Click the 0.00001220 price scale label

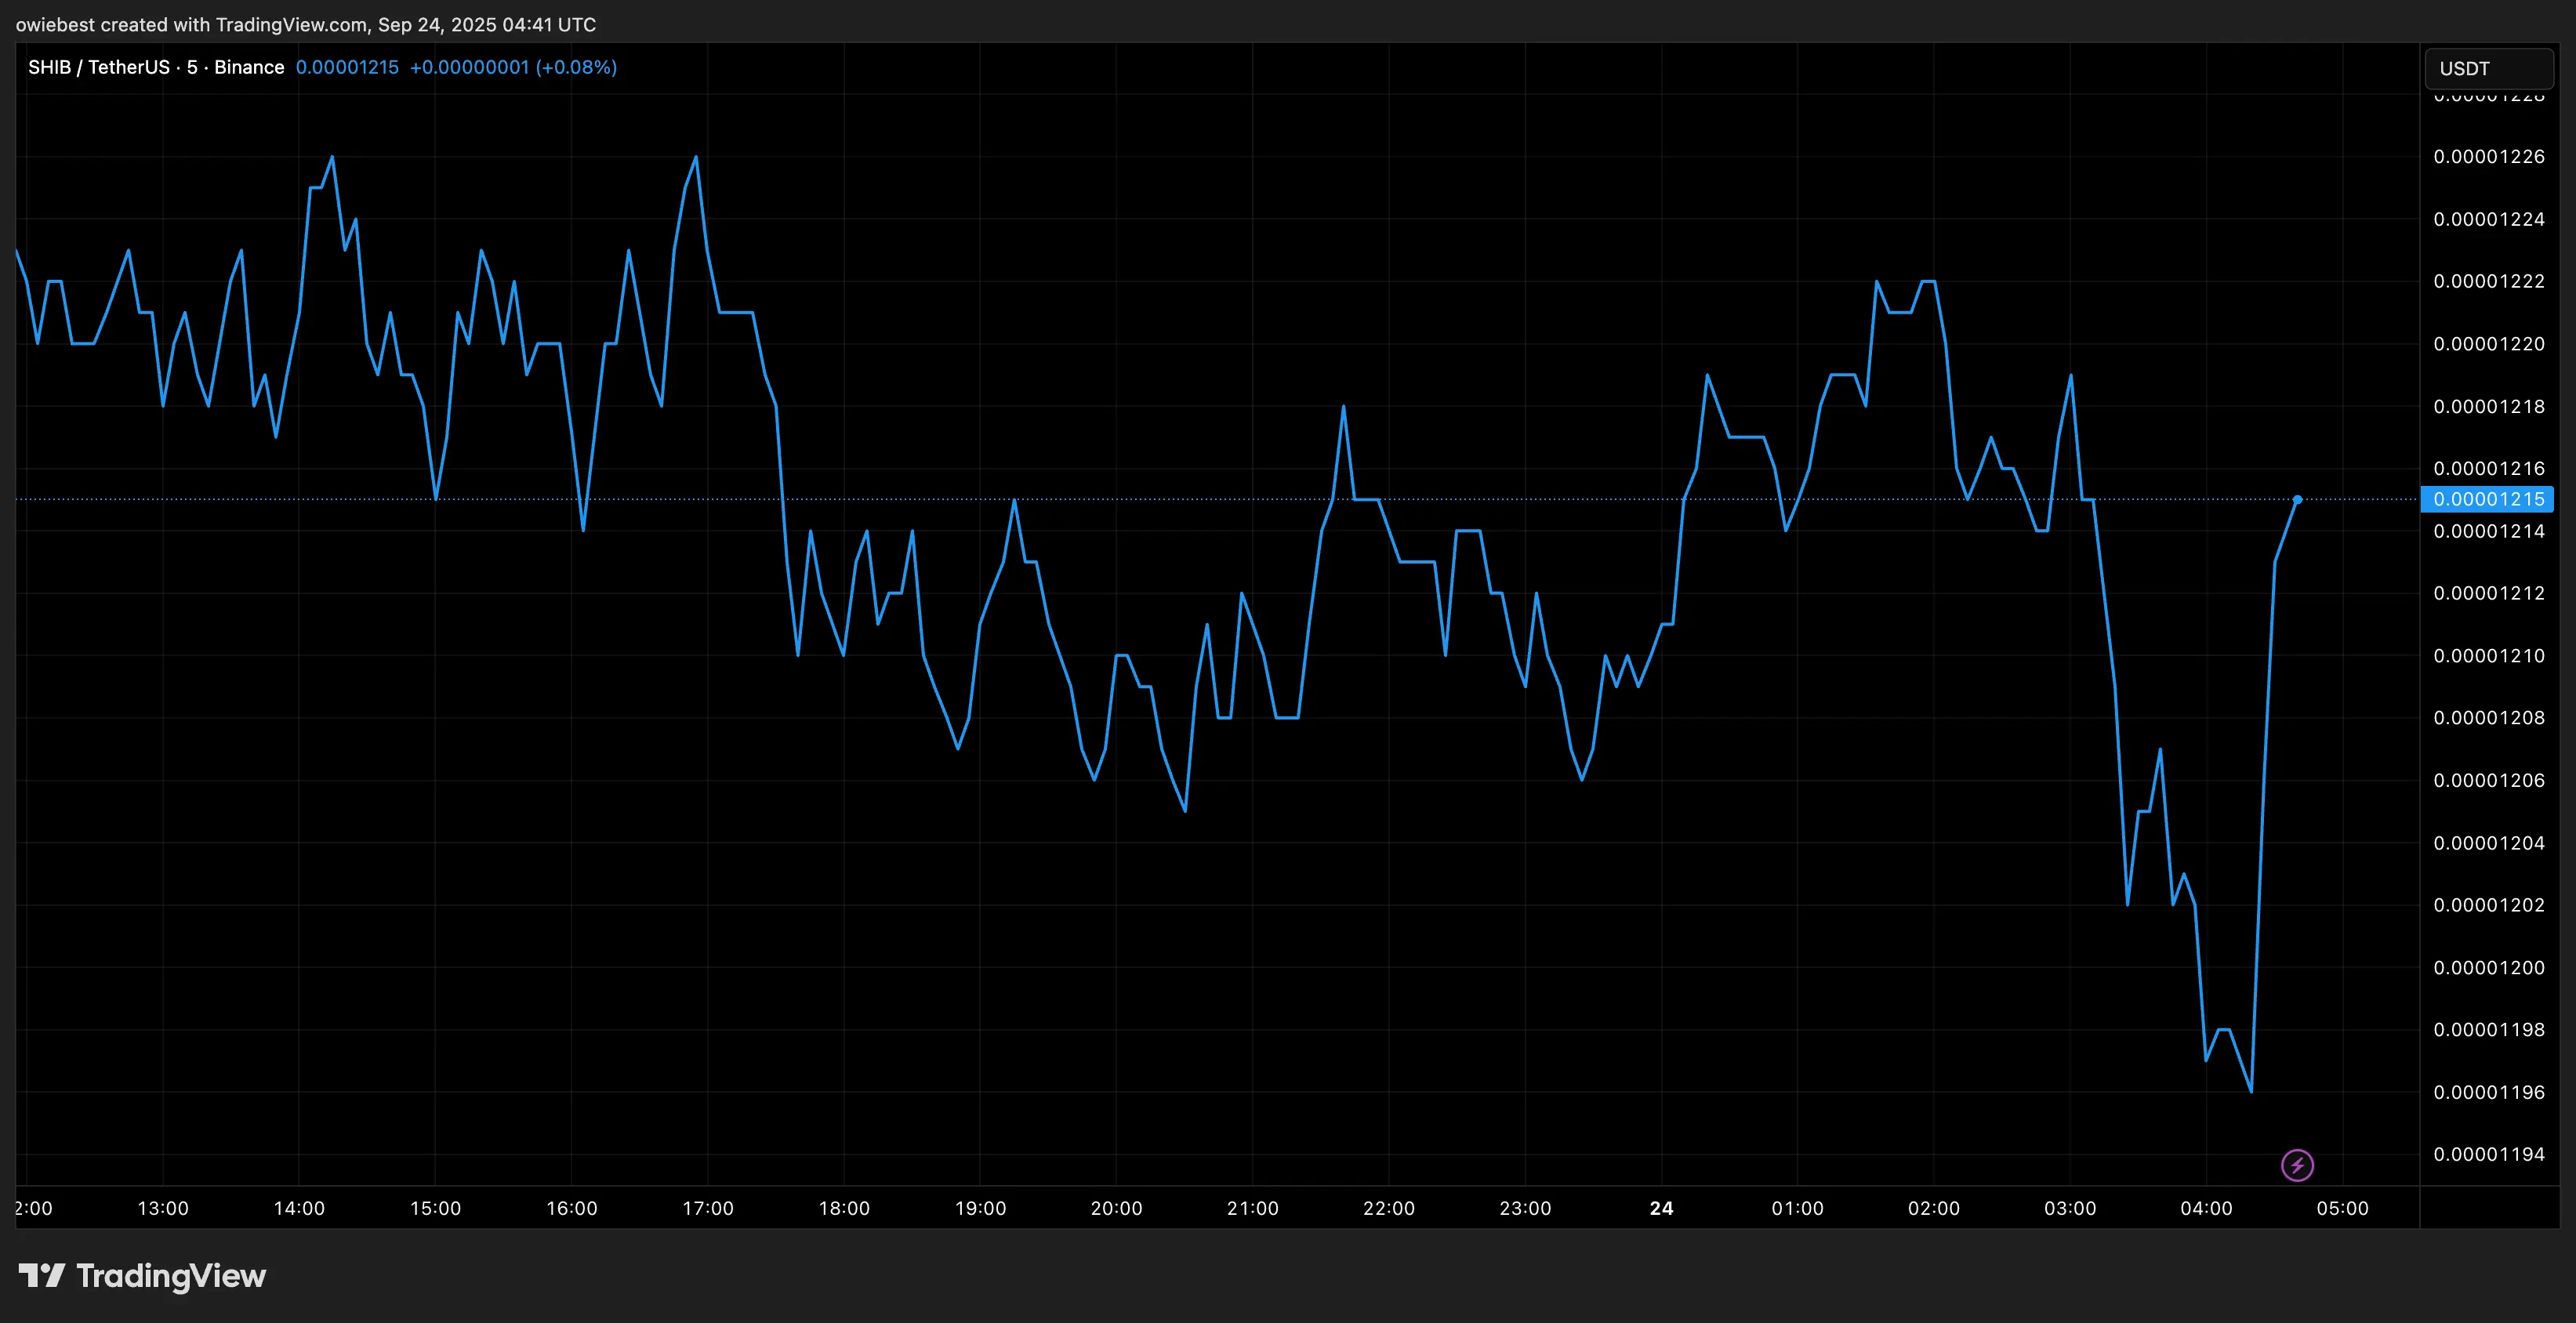(2488, 344)
